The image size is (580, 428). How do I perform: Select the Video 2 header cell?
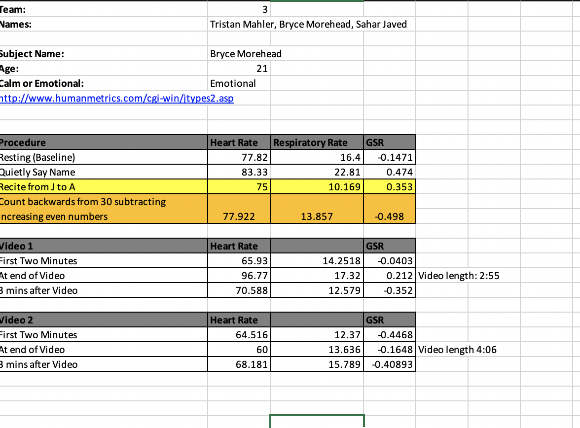104,320
